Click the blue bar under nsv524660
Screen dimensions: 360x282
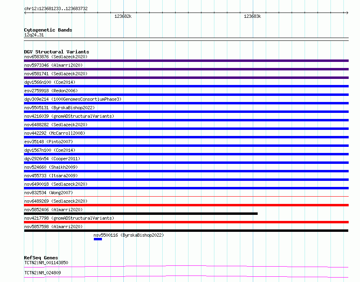pos(186,171)
